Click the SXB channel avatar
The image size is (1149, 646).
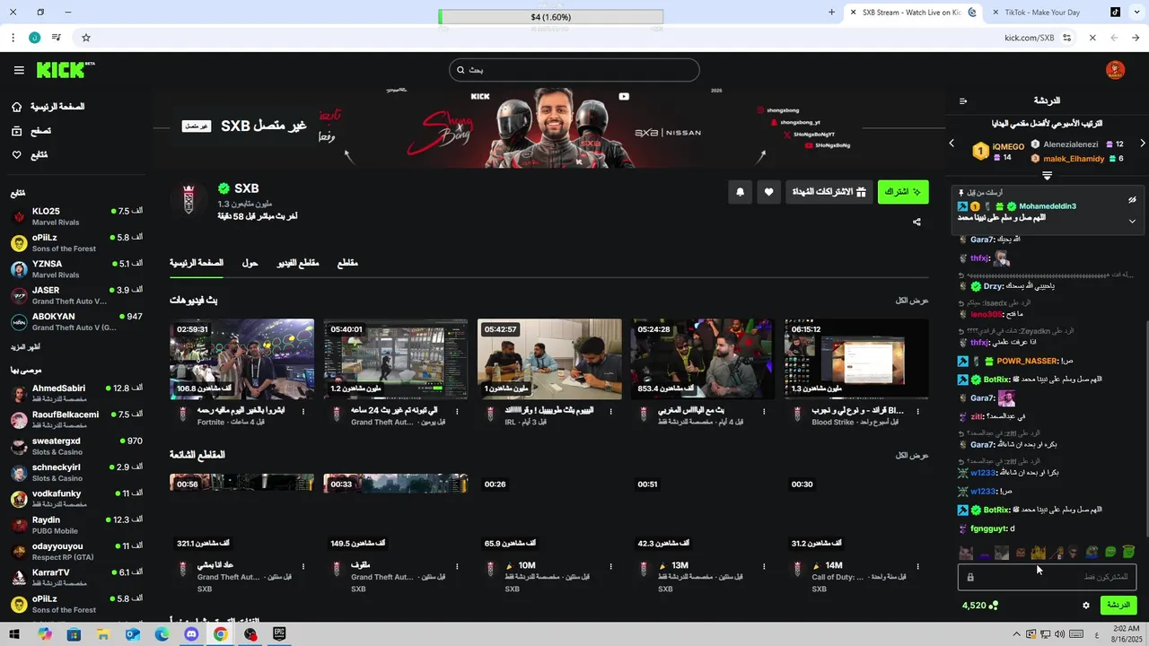(x=189, y=199)
